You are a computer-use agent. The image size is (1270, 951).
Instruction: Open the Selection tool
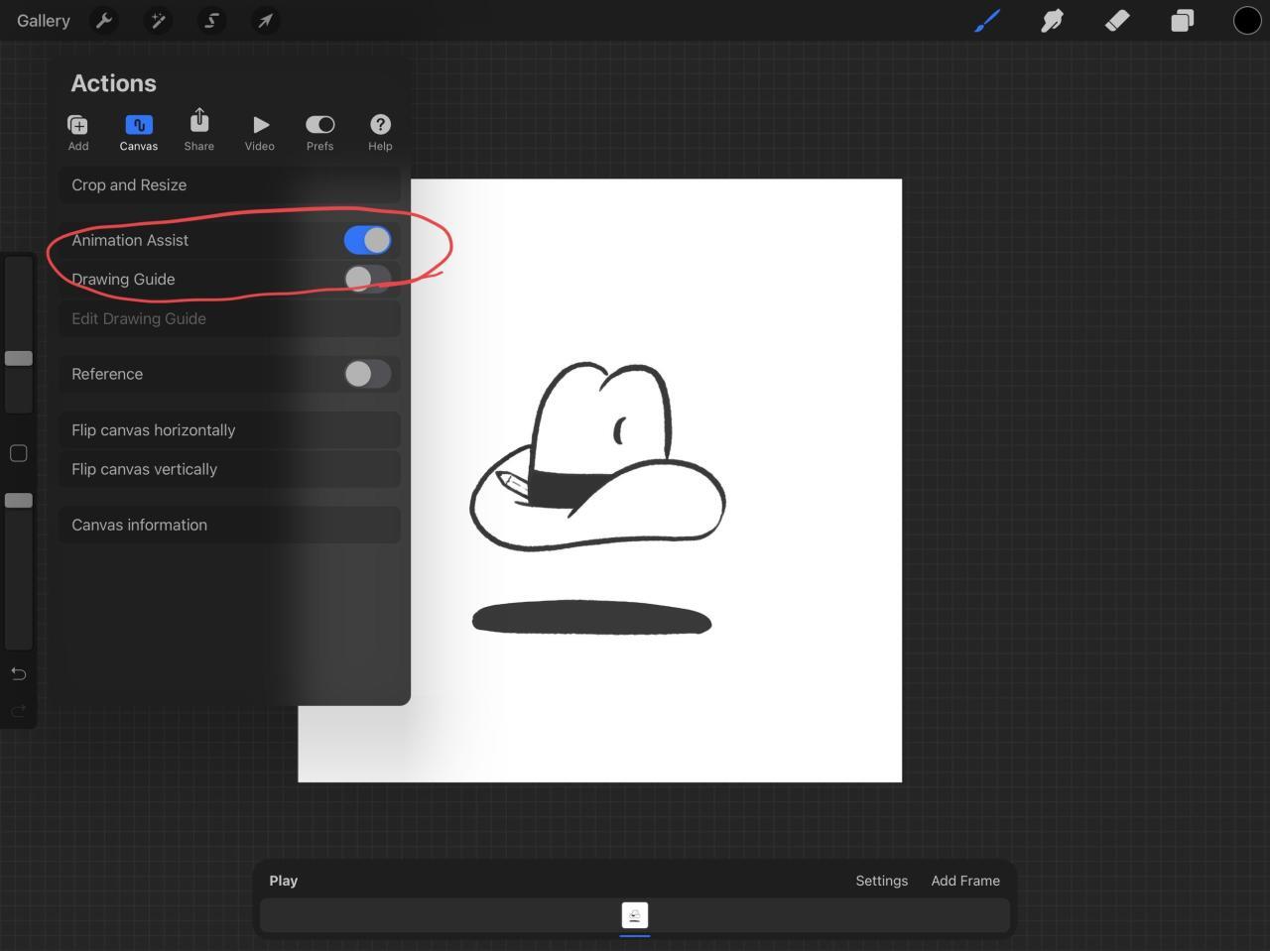coord(210,20)
